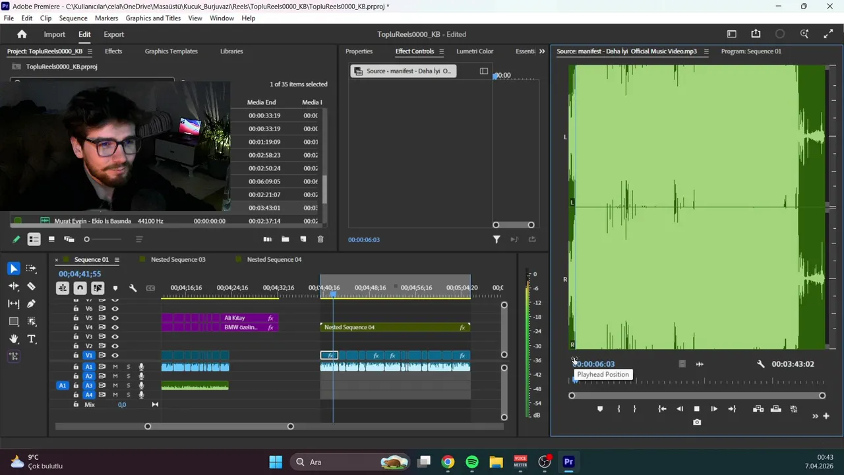The width and height of the screenshot is (844, 475).
Task: Stop playback in Source monitor
Action: [x=696, y=409]
